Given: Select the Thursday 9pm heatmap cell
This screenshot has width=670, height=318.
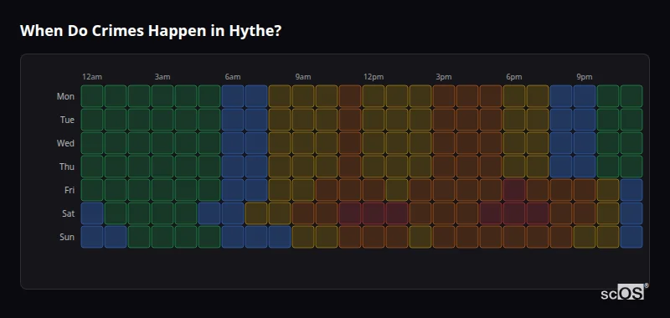Looking at the screenshot, I should click(585, 167).
